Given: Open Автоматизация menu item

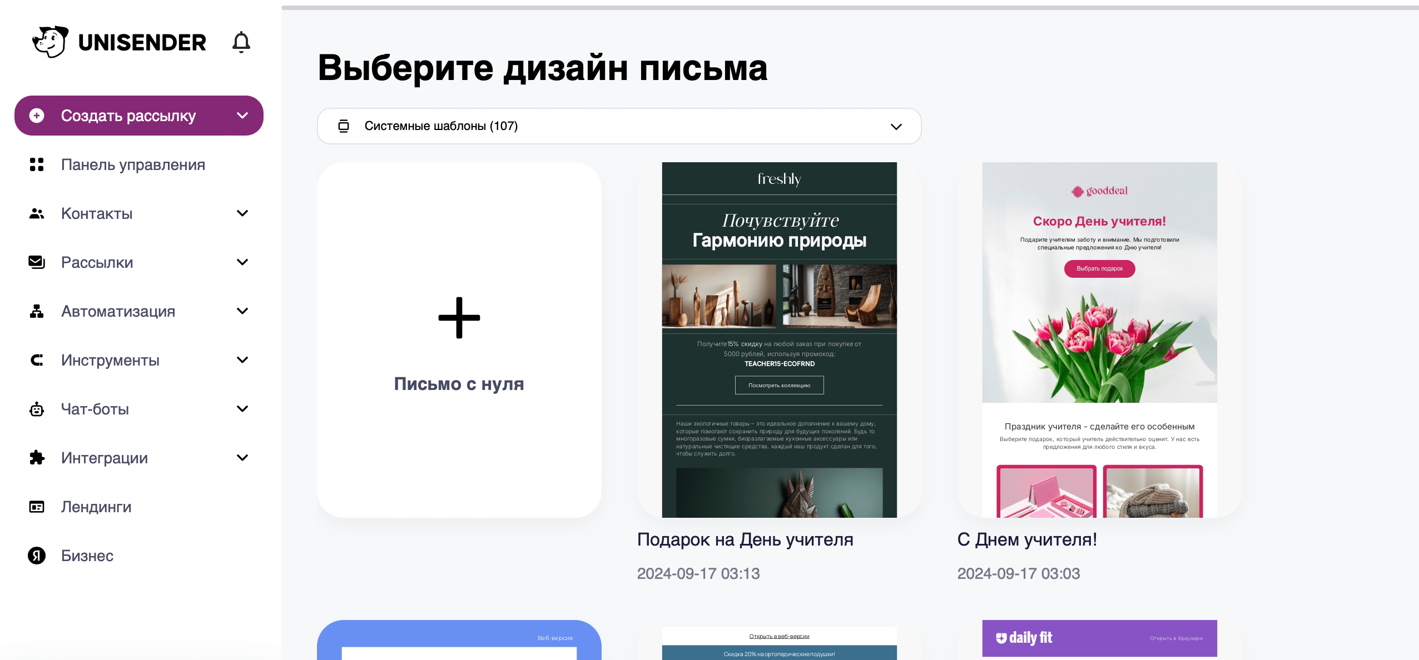Looking at the screenshot, I should coord(139,311).
